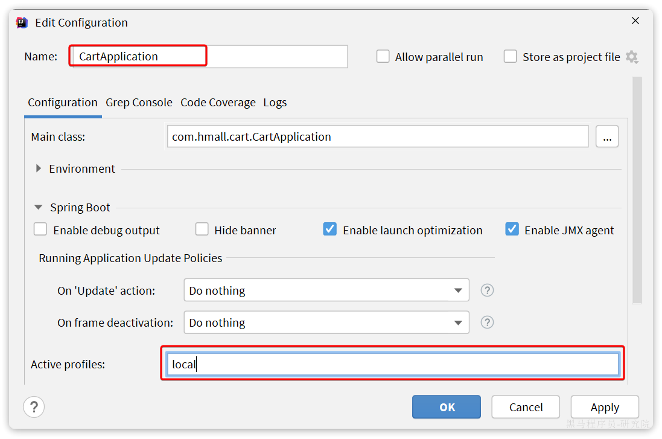
Task: Uncheck Enable launch optimization
Action: pyautogui.click(x=330, y=230)
